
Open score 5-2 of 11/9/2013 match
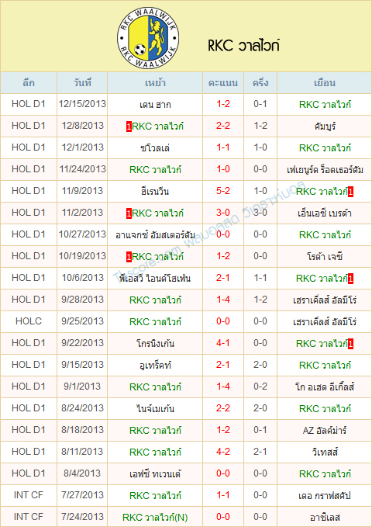pyautogui.click(x=223, y=191)
